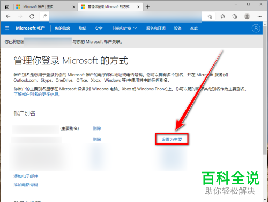The image size is (268, 202).
Task: Open the 设备 menu item
Action: click(x=178, y=28)
